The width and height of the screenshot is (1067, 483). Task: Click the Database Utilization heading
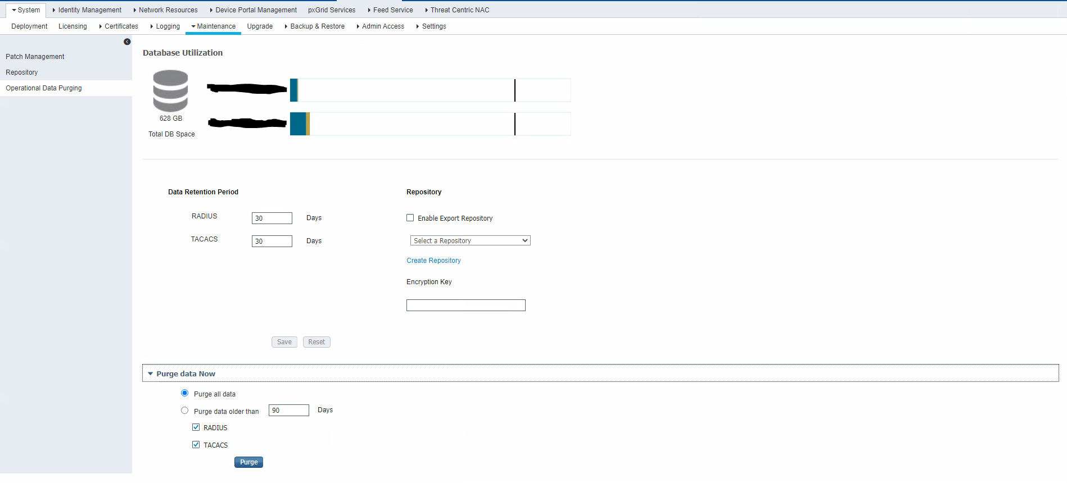(x=183, y=53)
